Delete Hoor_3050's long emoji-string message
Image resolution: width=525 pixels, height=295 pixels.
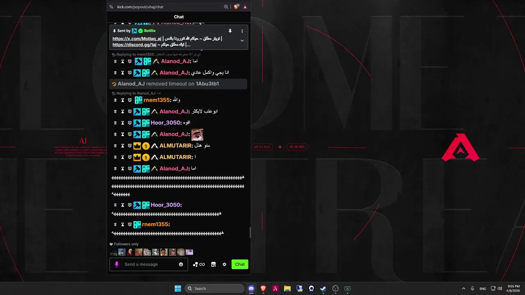tap(115, 205)
